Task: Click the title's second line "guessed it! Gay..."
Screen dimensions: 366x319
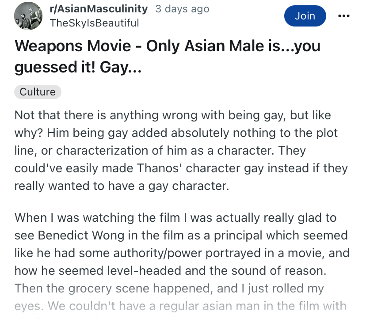Action: pos(77,67)
